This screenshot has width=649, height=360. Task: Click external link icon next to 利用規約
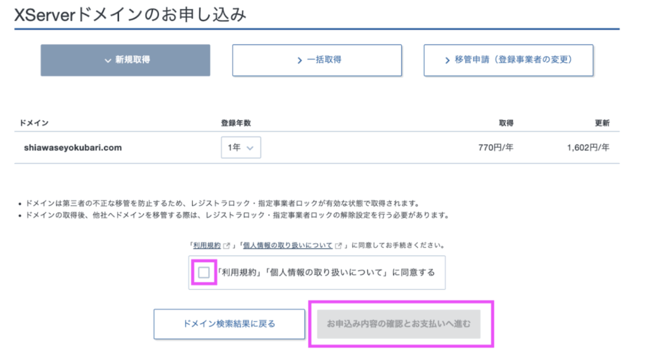(x=226, y=246)
